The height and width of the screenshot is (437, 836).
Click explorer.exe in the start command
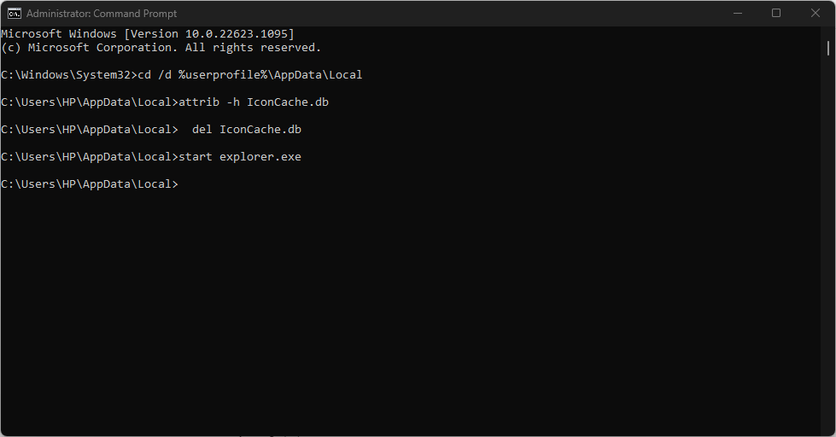coord(260,157)
